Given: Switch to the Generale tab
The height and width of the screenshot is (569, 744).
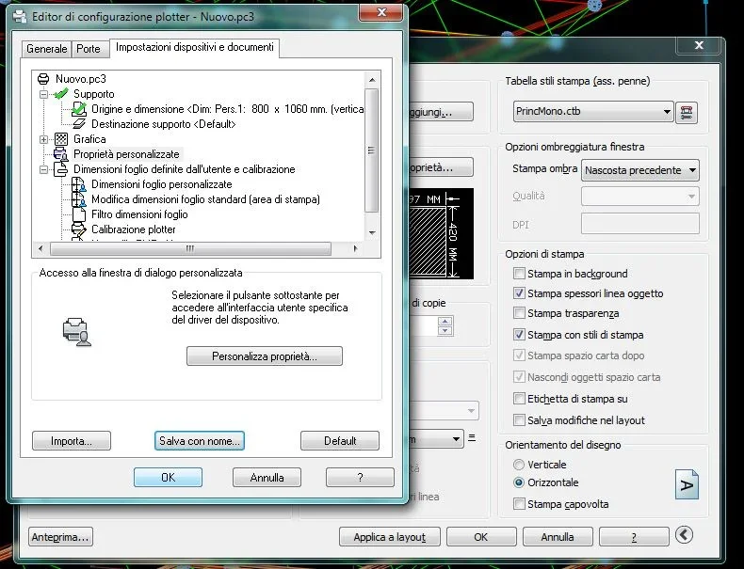Looking at the screenshot, I should (x=47, y=49).
